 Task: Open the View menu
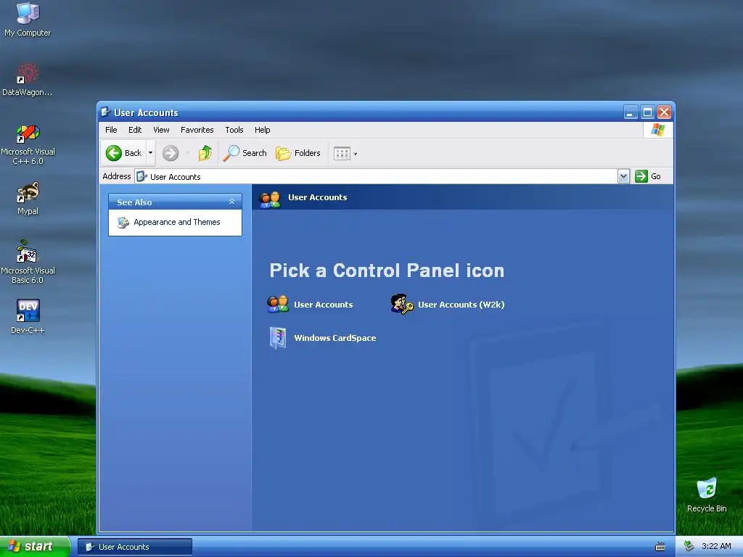pos(161,130)
